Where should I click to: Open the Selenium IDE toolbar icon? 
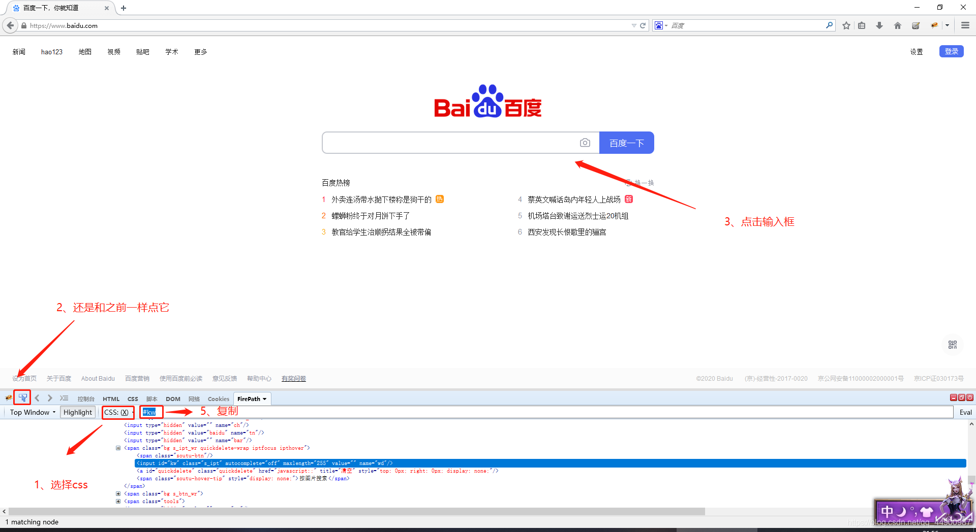pos(916,25)
